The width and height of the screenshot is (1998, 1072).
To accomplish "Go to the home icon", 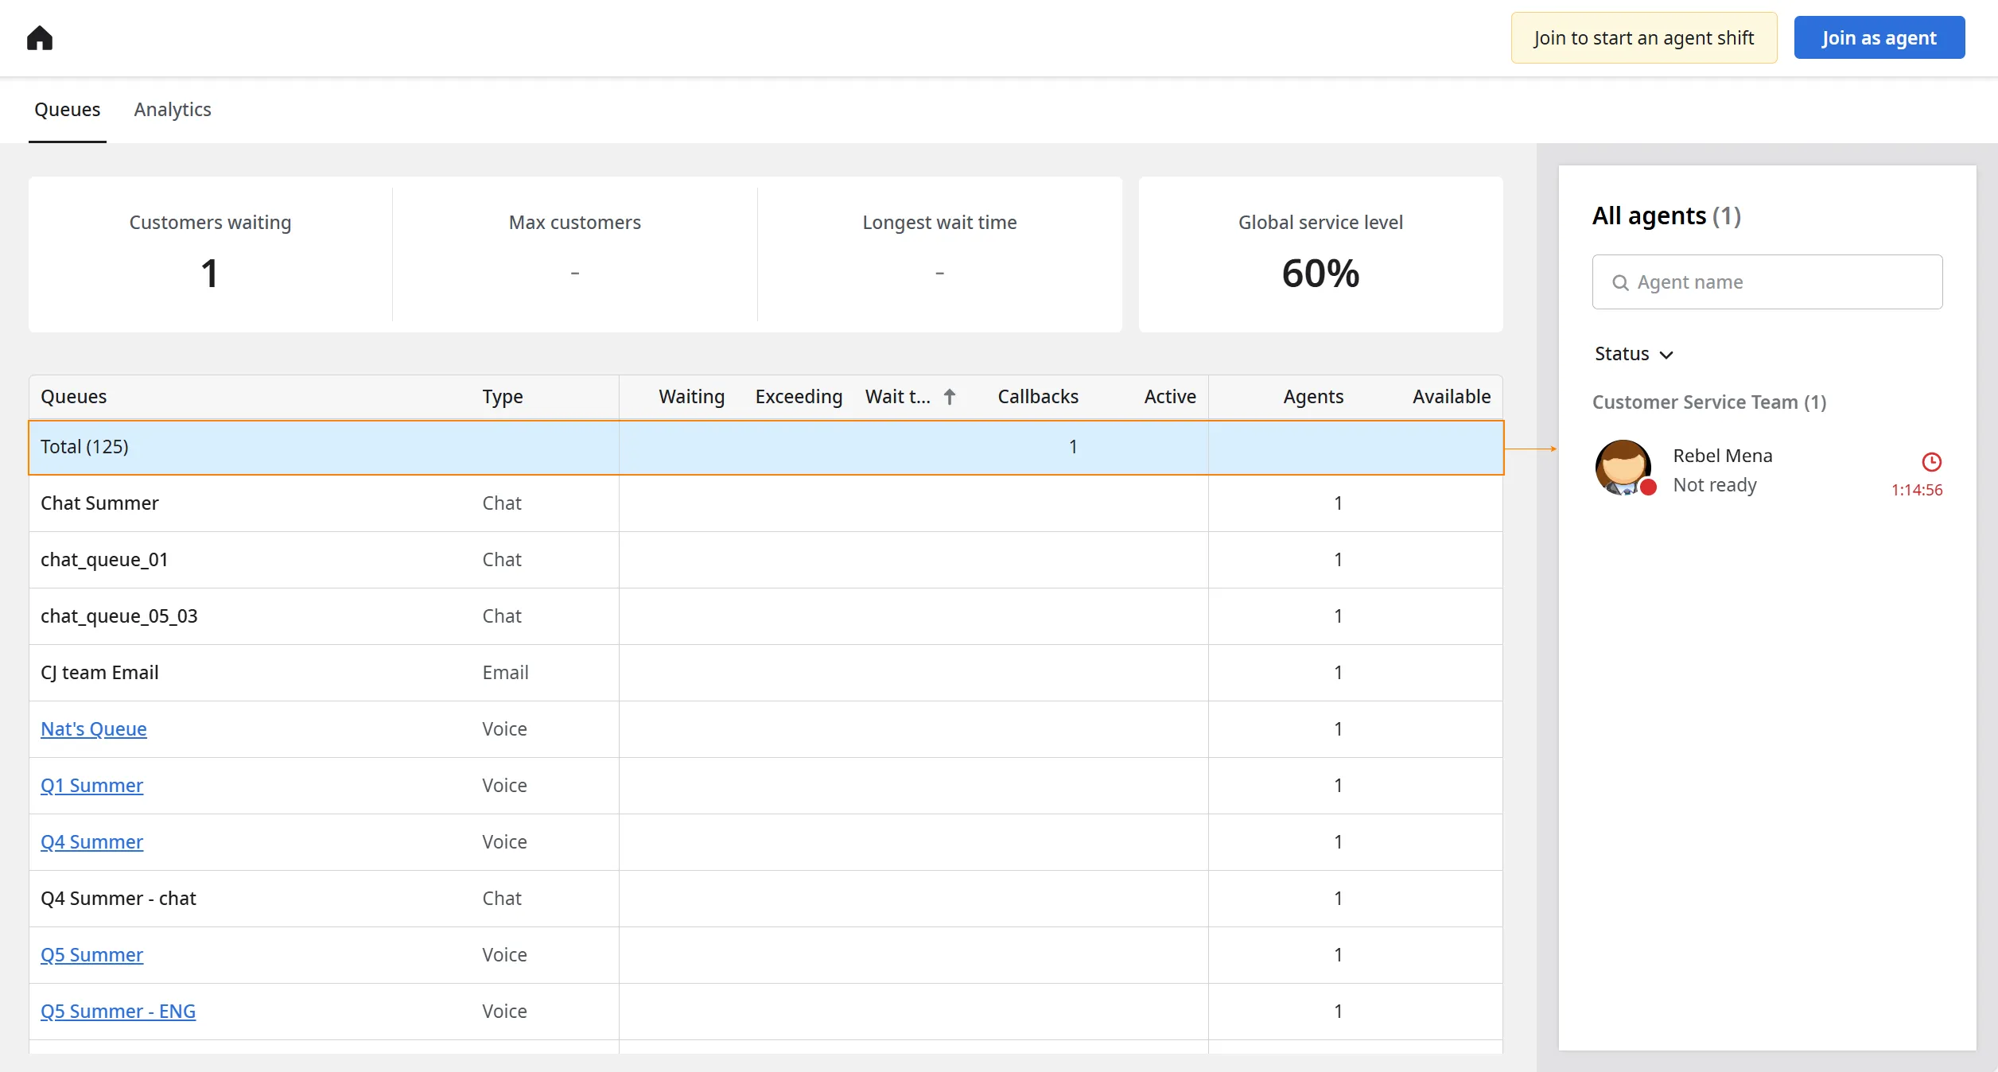I will (x=40, y=38).
